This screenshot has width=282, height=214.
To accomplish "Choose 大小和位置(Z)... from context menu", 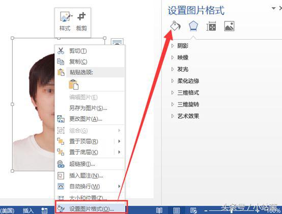I will point(90,198).
